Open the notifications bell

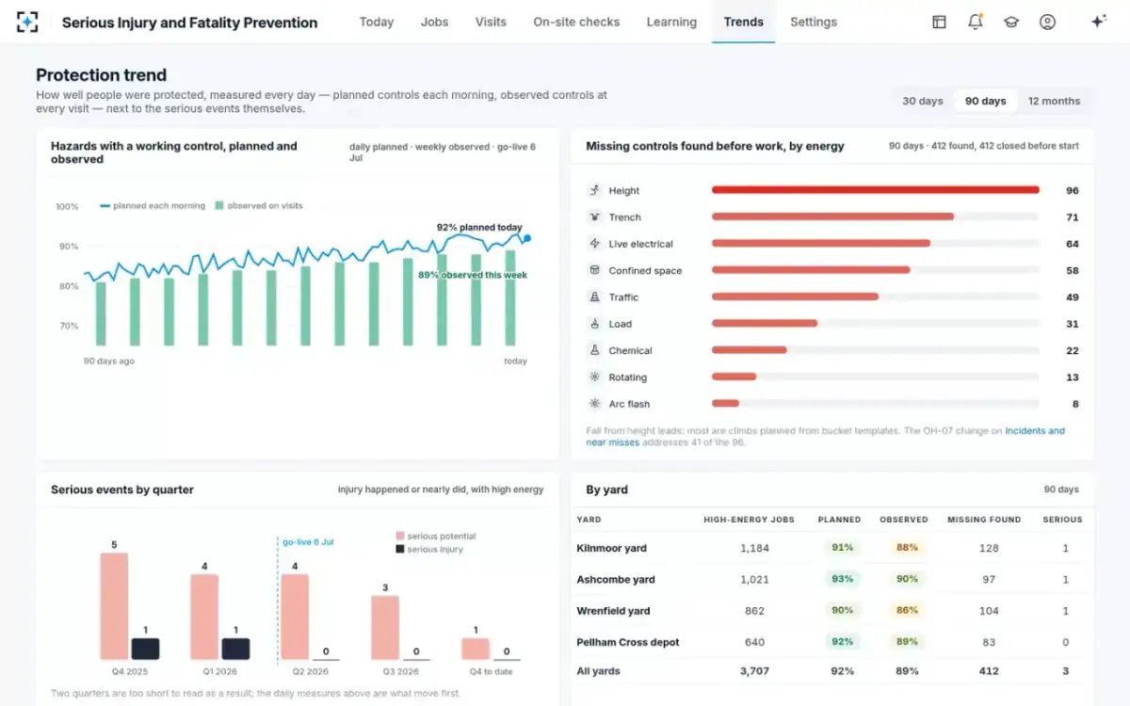click(976, 22)
